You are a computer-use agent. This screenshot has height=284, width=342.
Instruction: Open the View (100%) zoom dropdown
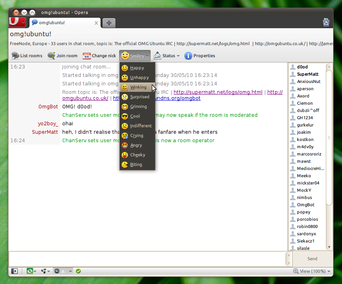[312, 271]
